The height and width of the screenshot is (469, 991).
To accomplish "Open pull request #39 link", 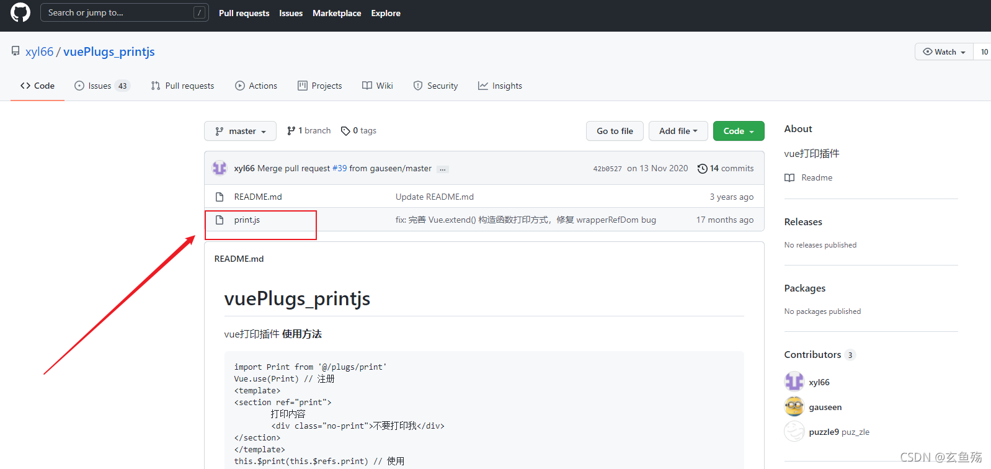I will point(340,168).
